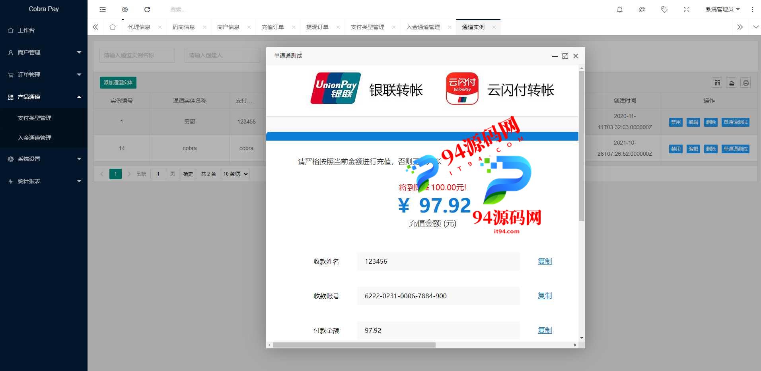Copy 收款账号 via 复制 link
761x371 pixels.
(545, 296)
